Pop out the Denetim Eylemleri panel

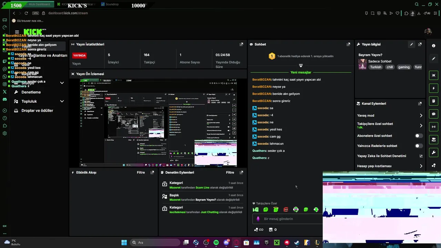pyautogui.click(x=241, y=173)
